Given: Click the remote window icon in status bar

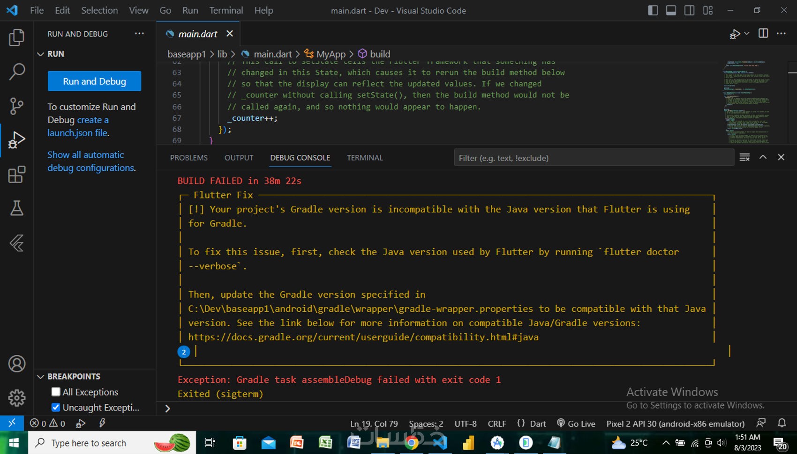Looking at the screenshot, I should tap(12, 423).
